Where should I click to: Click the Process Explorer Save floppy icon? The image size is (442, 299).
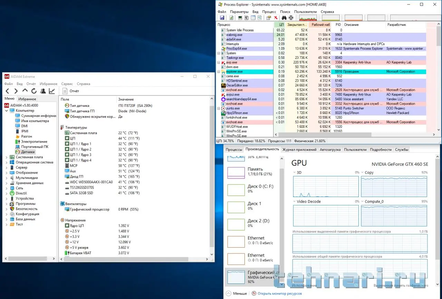tap(222, 18)
